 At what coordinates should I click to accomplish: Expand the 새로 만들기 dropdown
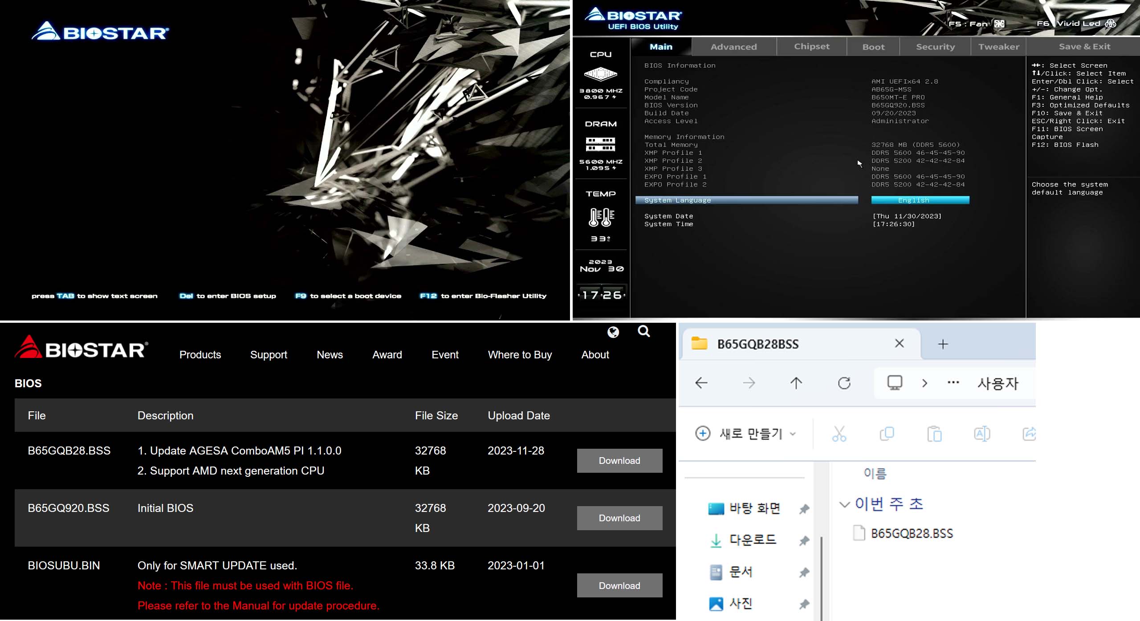793,434
